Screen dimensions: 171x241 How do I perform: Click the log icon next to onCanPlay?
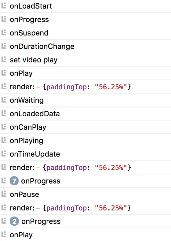coord(4,127)
